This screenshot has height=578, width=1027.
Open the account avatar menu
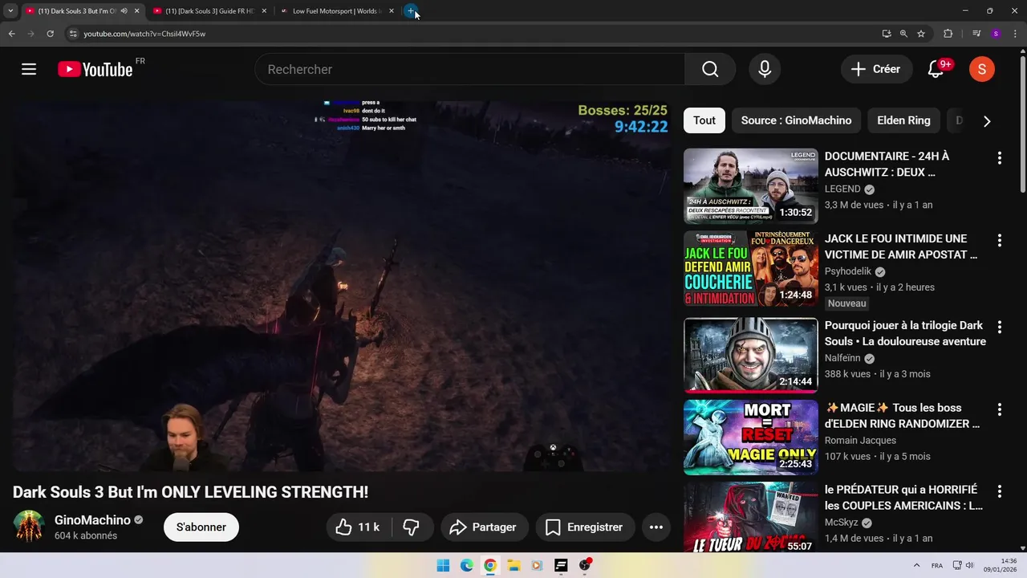981,69
